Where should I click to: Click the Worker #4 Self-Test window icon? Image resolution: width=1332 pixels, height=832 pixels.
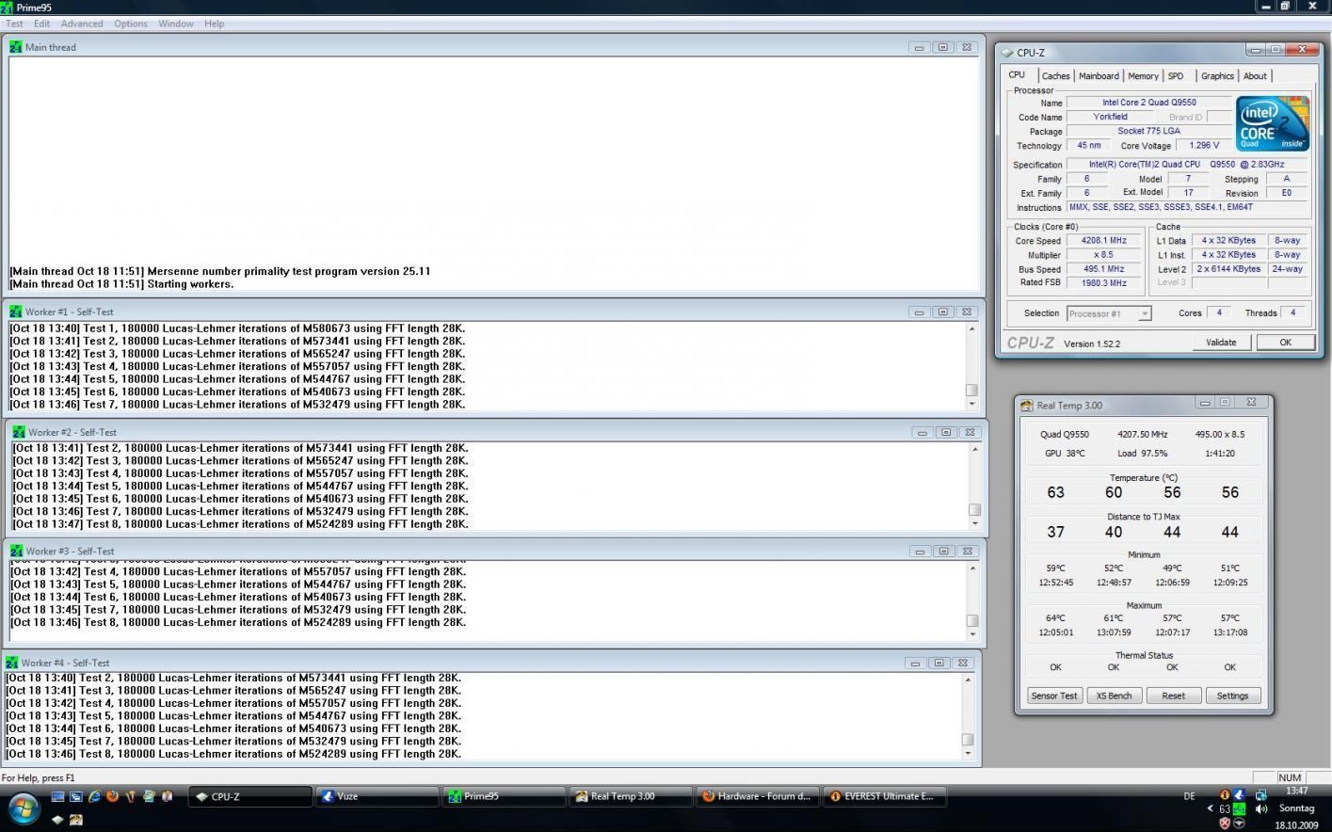click(x=12, y=663)
